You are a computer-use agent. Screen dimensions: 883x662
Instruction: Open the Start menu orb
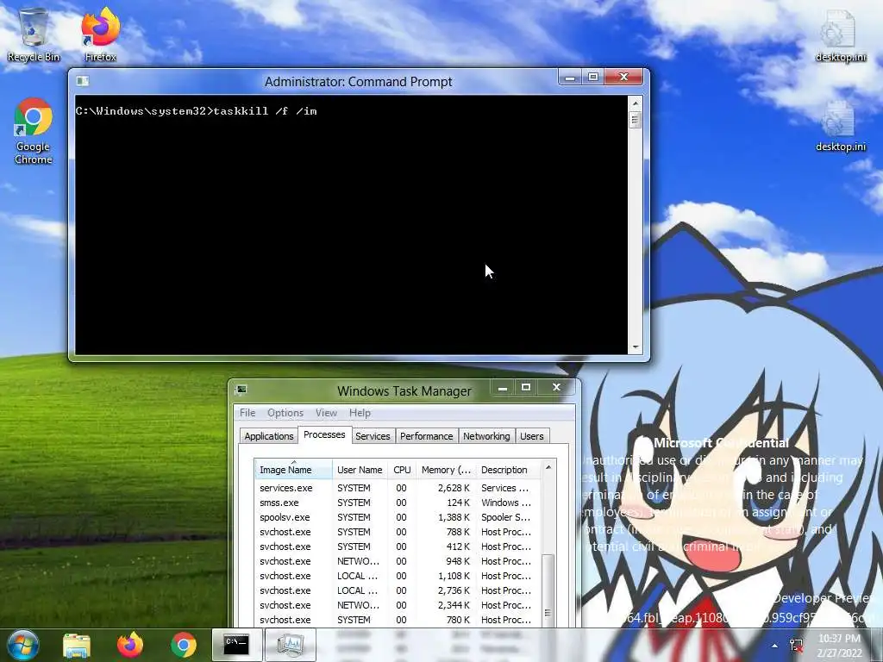22,645
